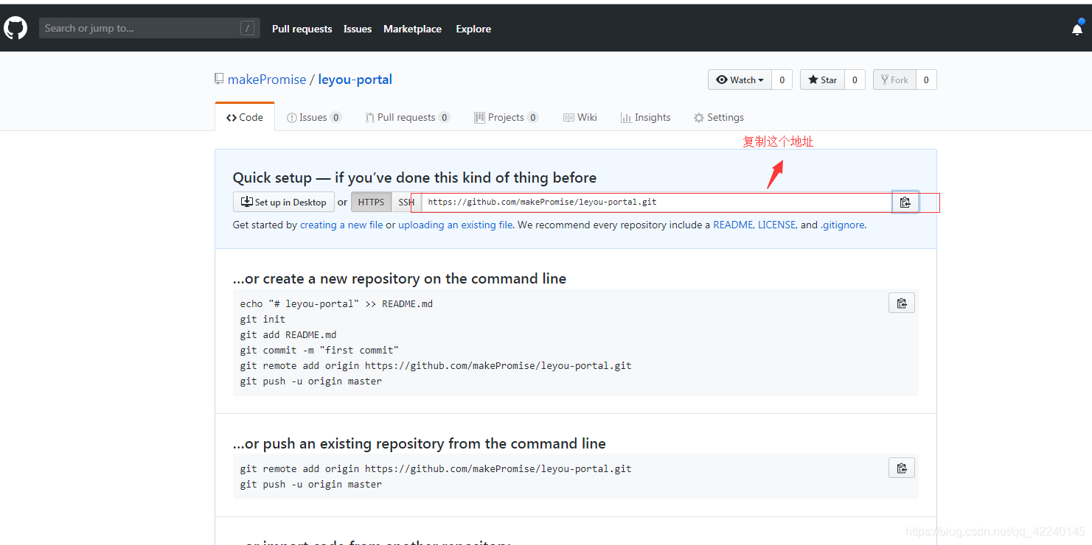Click the 'git commit -m "first commit"' line
The width and height of the screenshot is (1092, 545).
click(319, 350)
